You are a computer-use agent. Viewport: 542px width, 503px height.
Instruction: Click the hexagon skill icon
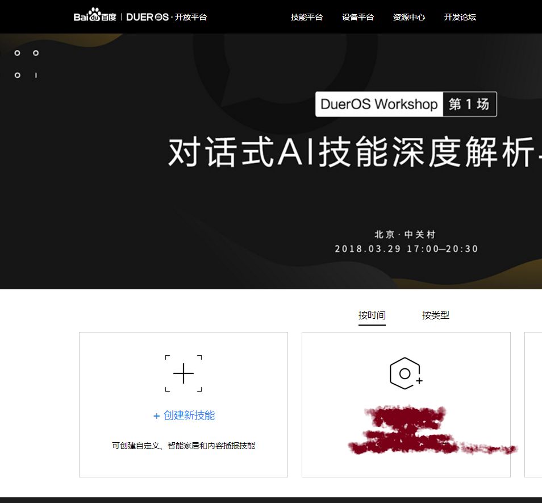[406, 373]
